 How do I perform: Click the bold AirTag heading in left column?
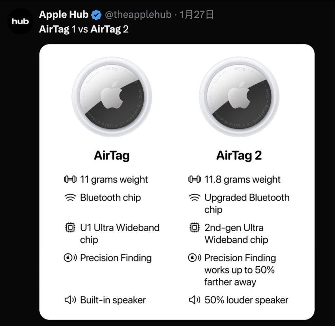click(x=112, y=156)
